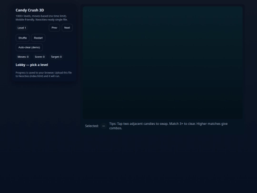257x193 pixels.
Task: Click the dark game board canvas
Action: pos(163,62)
